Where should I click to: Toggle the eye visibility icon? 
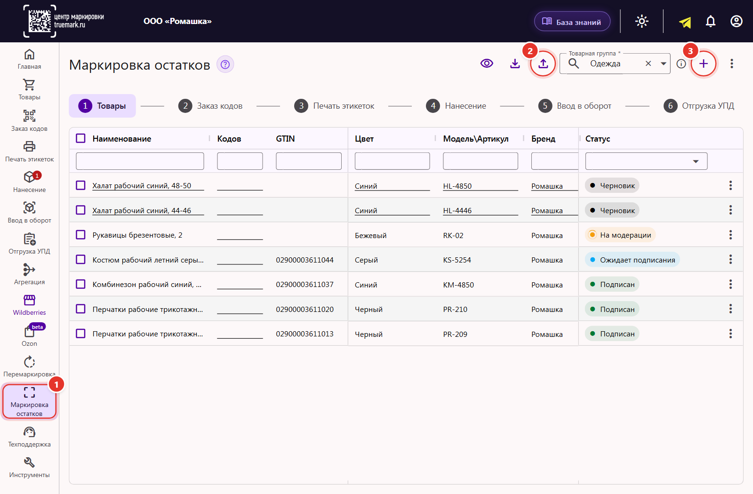click(x=487, y=64)
